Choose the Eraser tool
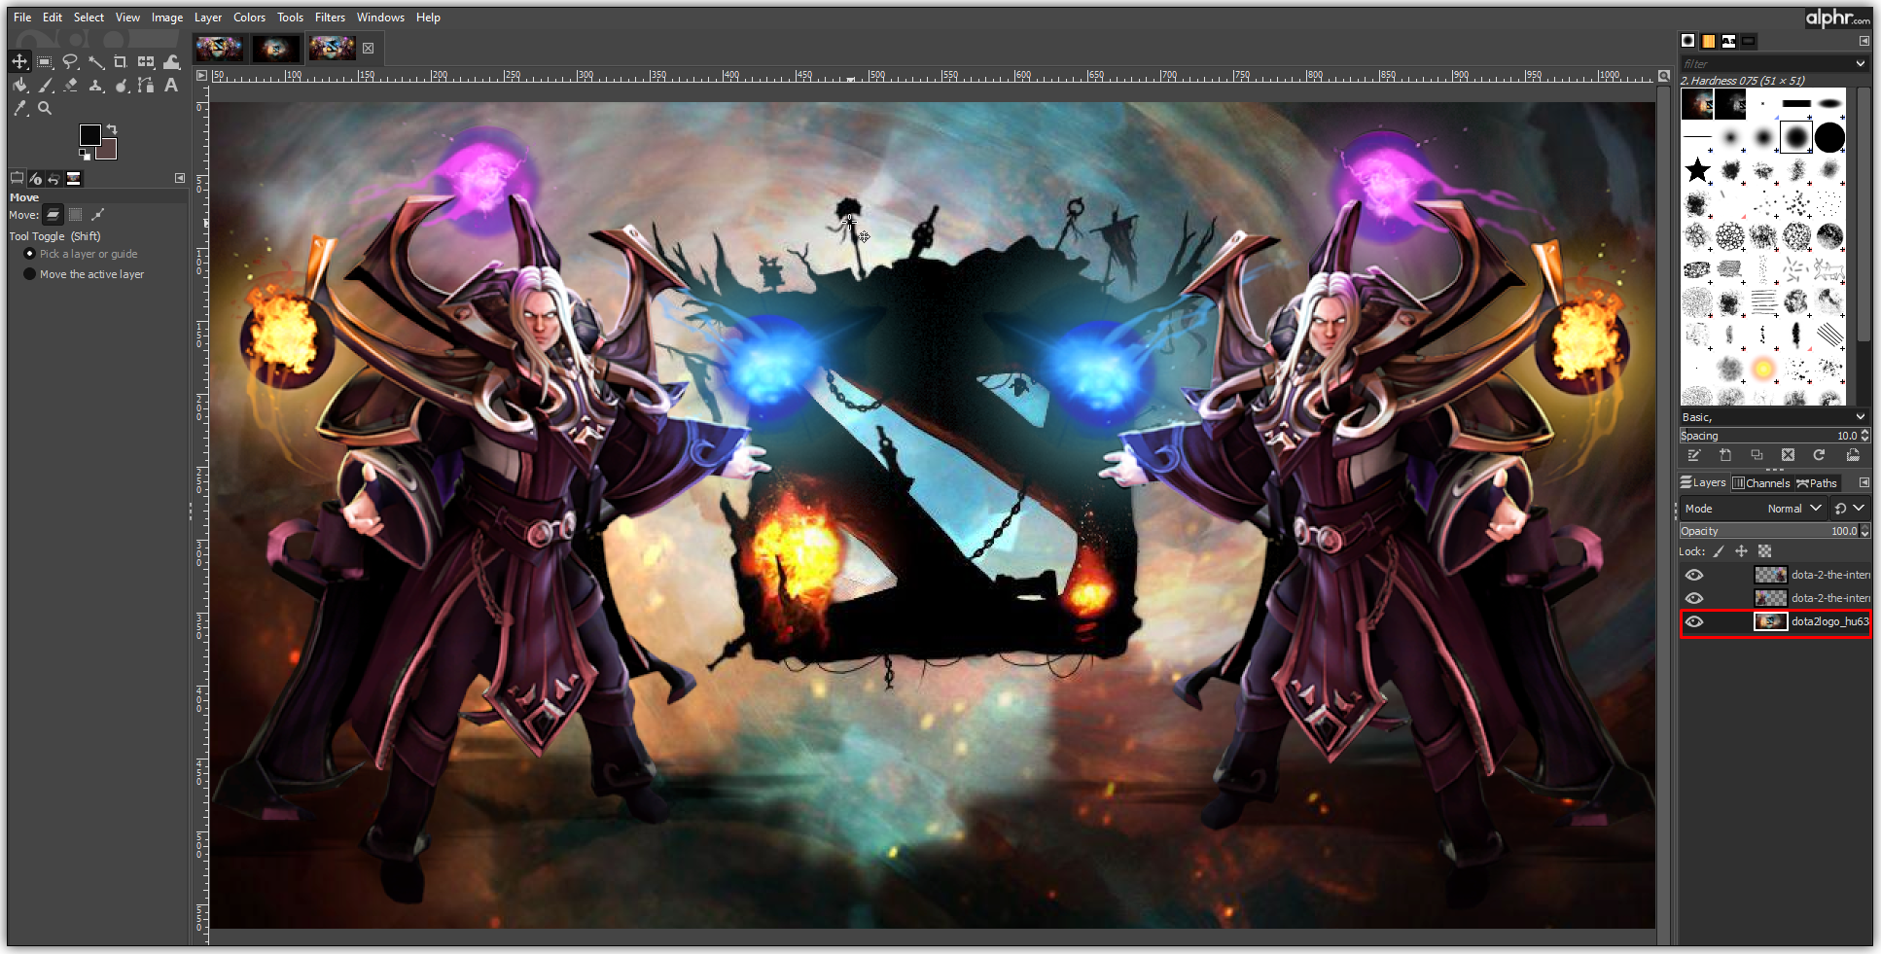1881x954 pixels. pyautogui.click(x=70, y=86)
